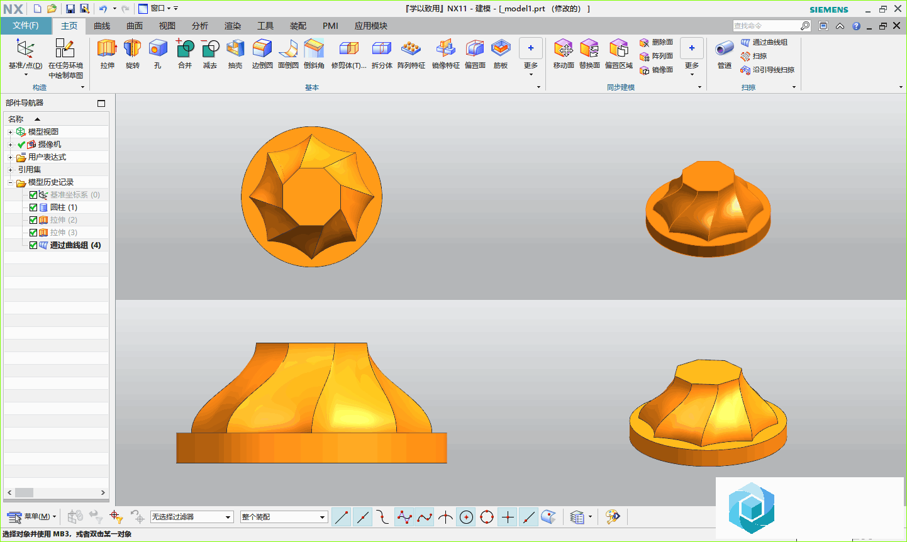Viewport: 907px width, 542px height.
Task: Toggle checkbox for 基准坐标系 (0)
Action: tap(33, 195)
